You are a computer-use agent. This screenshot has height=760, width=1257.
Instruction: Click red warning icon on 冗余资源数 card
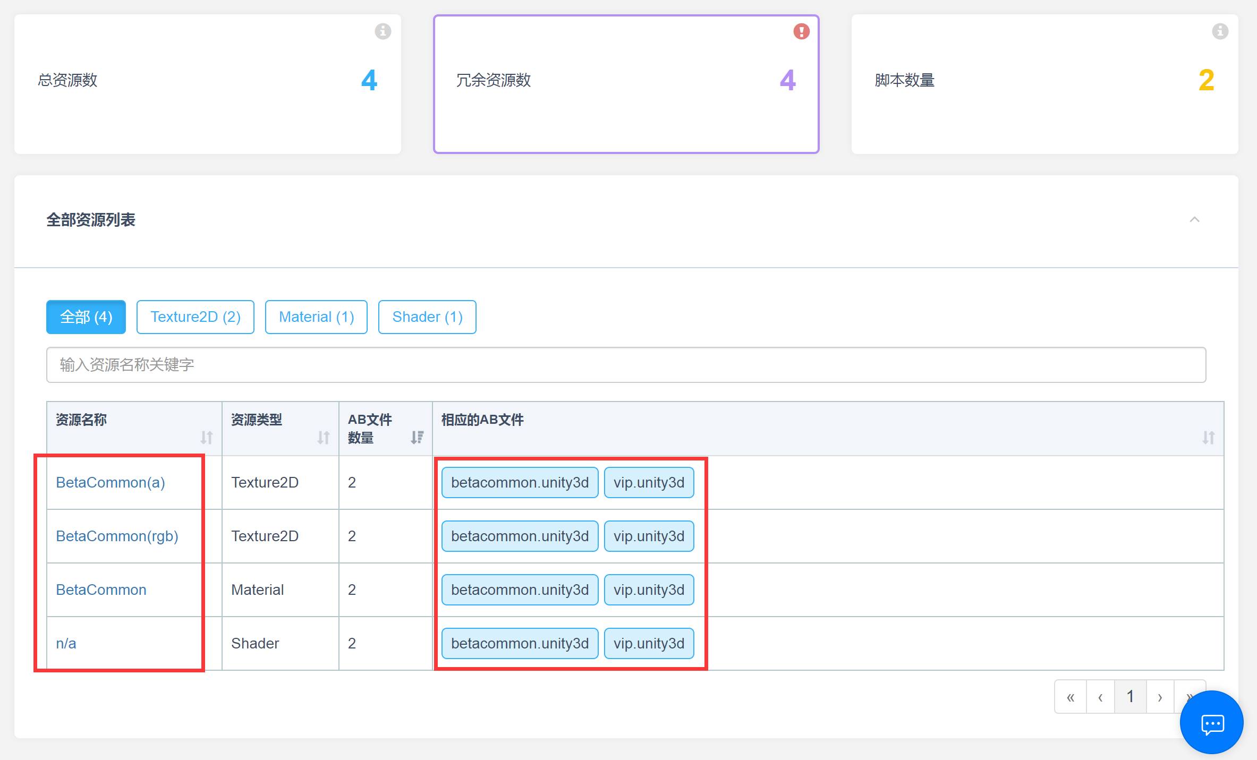(801, 31)
